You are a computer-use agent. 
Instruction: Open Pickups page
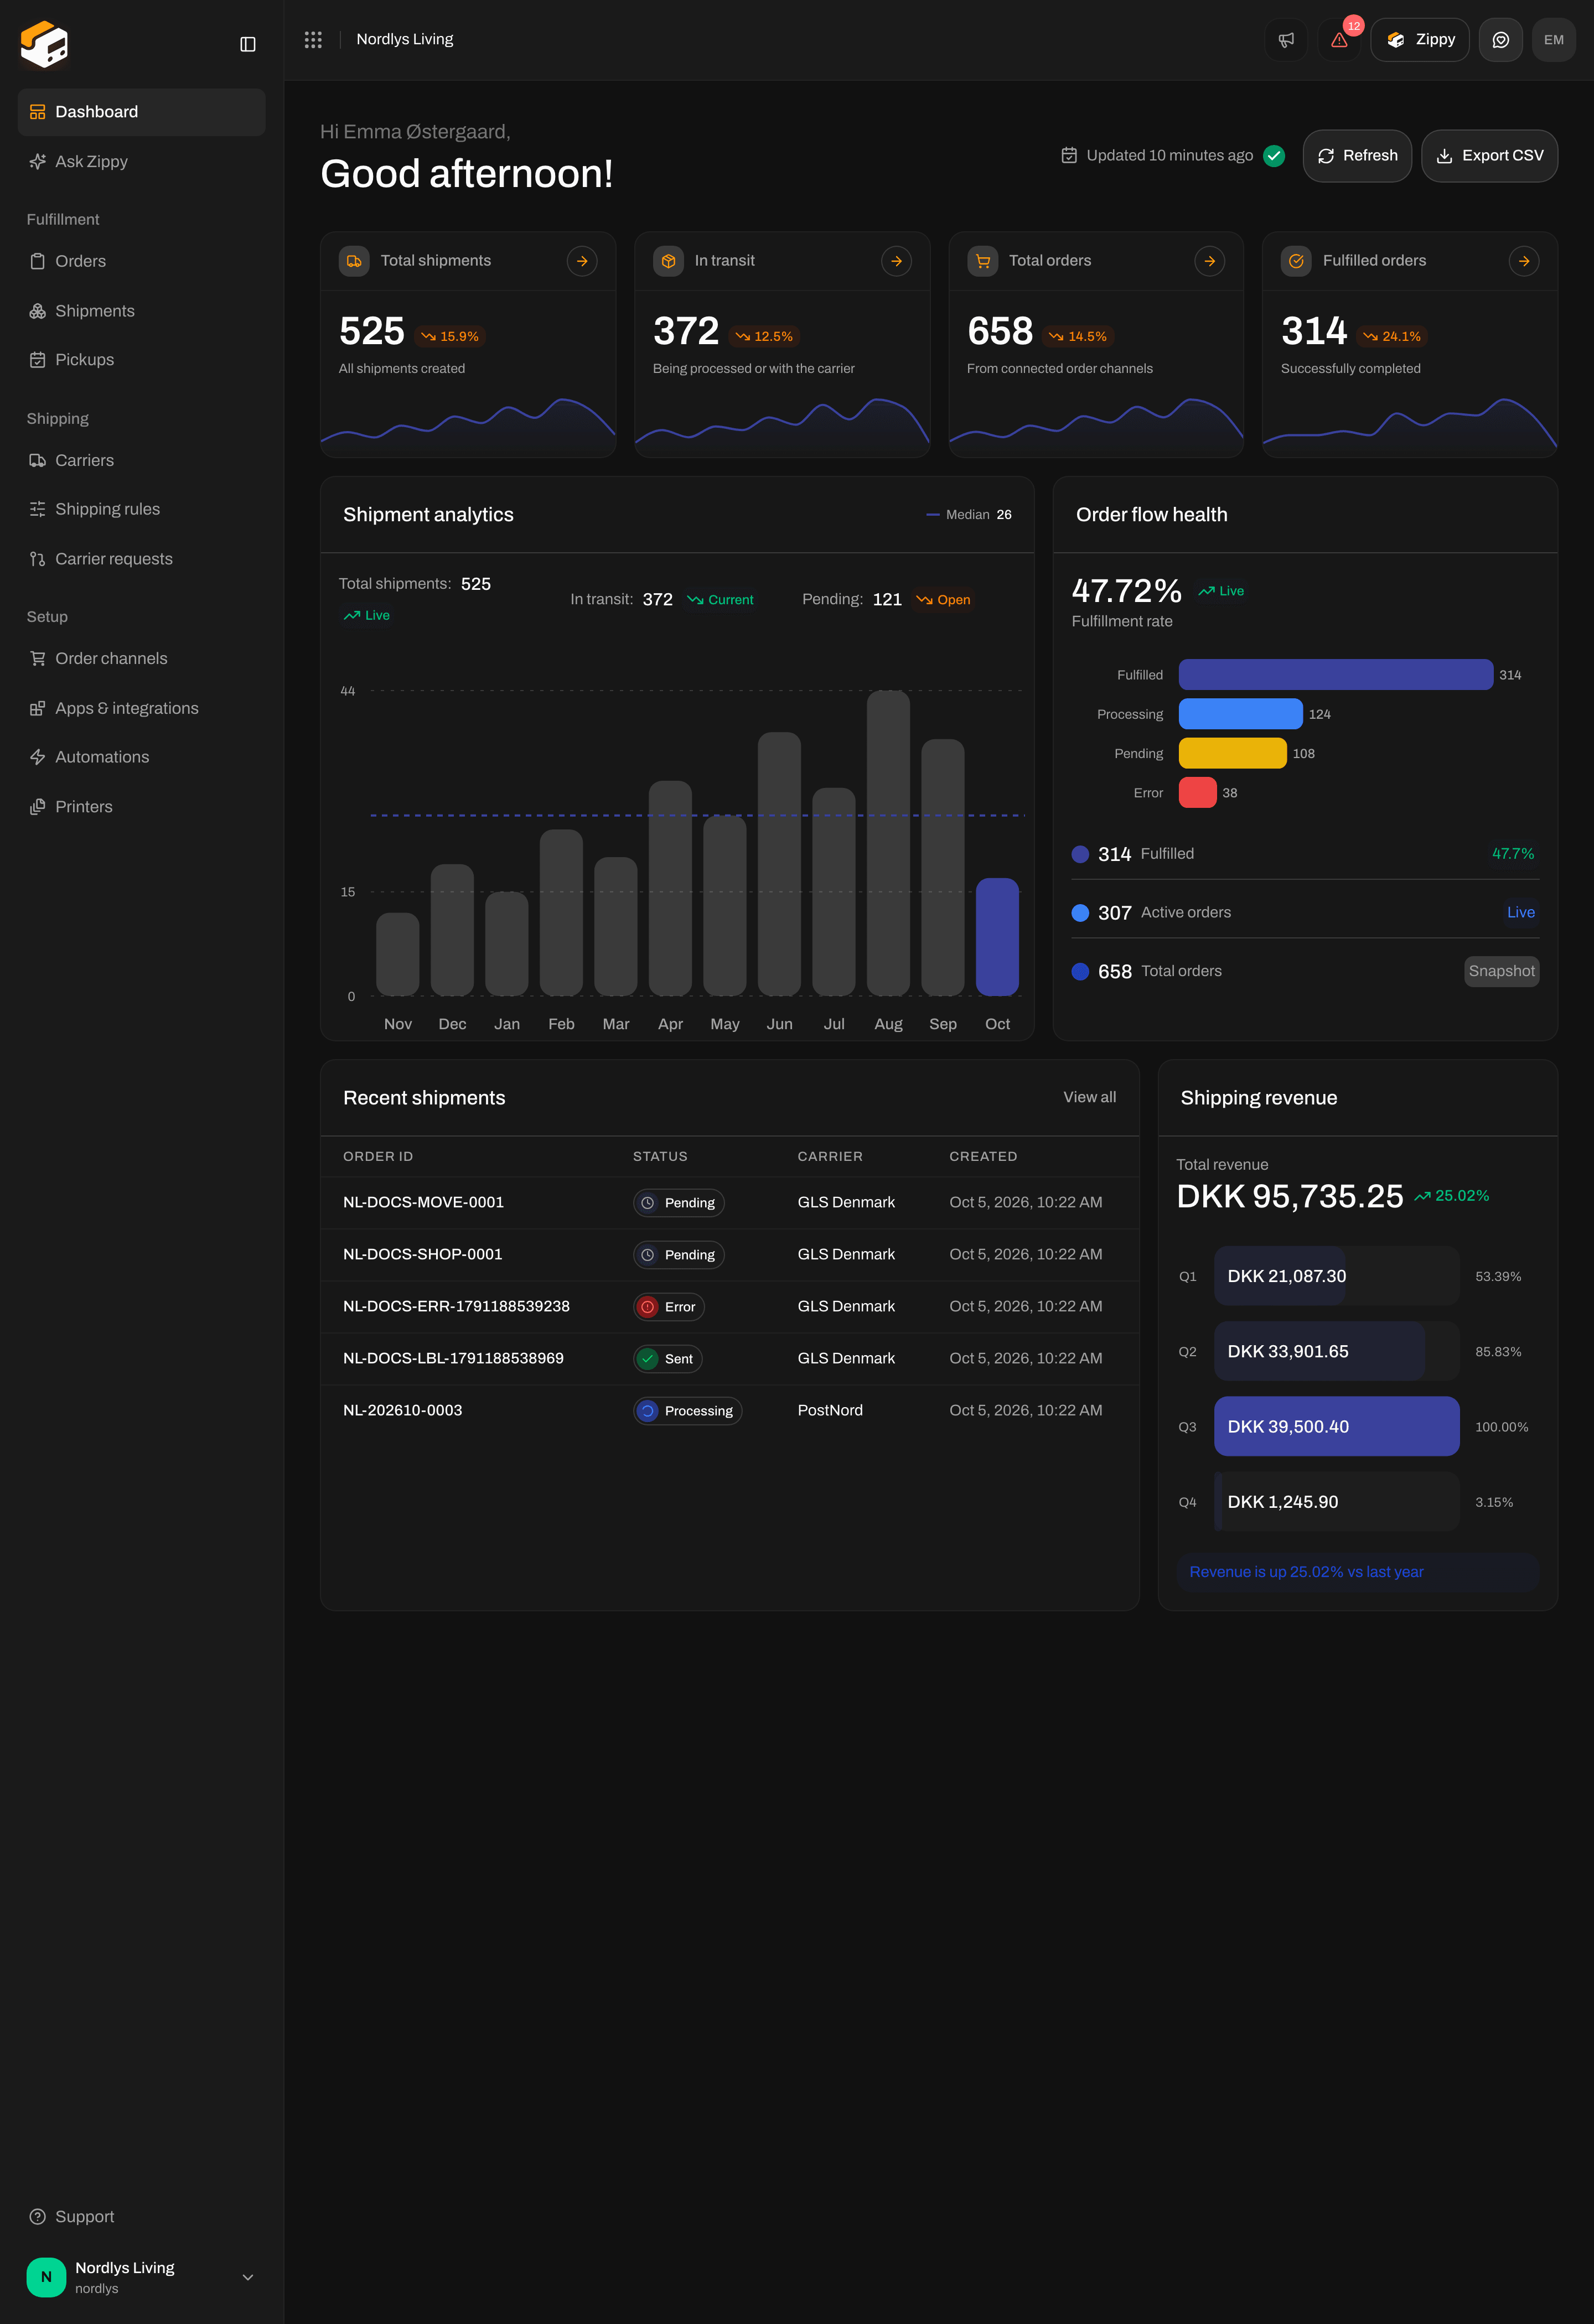[141, 360]
